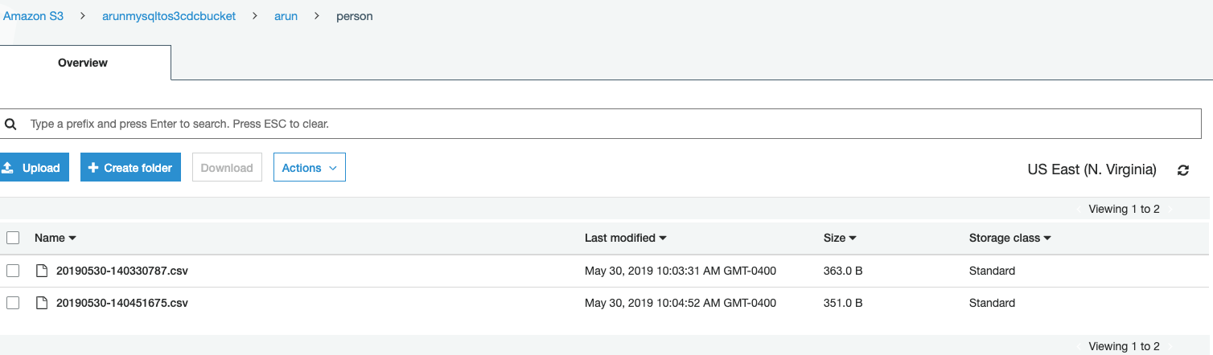
Task: Open arunmysqltos3cdcbucket breadcrumb link
Action: [x=169, y=16]
